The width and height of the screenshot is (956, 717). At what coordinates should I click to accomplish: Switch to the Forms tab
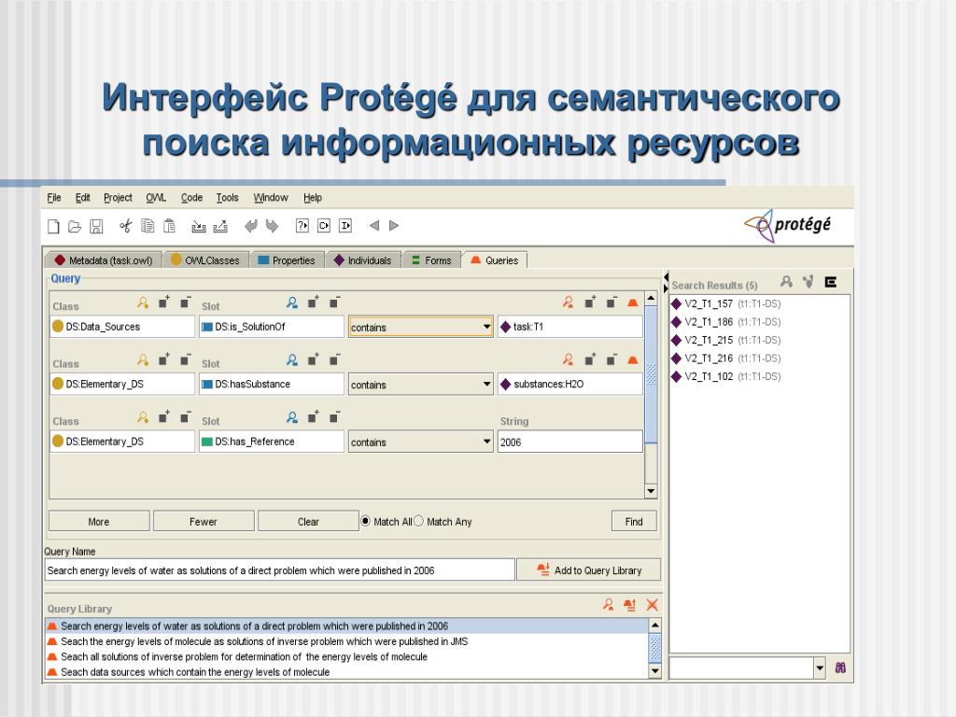(431, 260)
